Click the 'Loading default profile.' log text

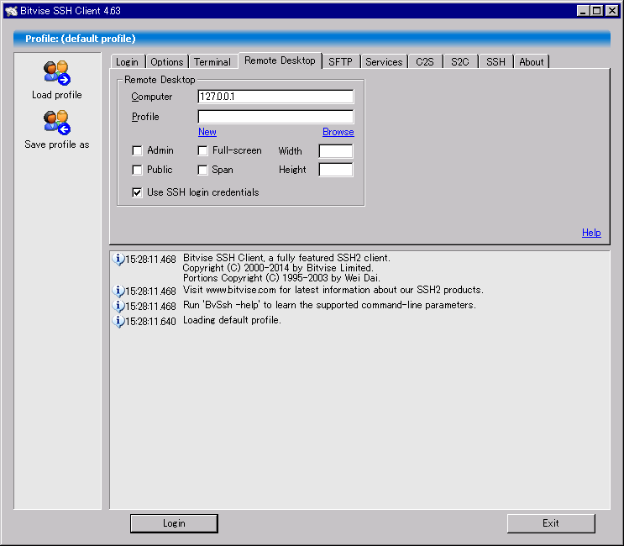232,320
